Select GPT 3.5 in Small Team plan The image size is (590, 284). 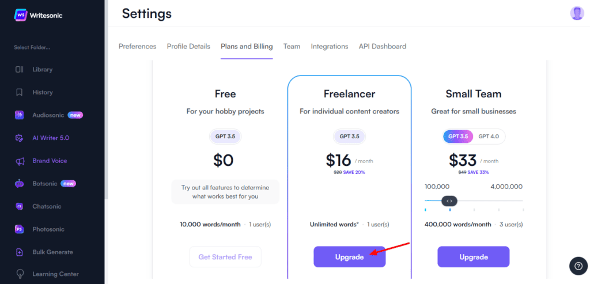(x=458, y=137)
